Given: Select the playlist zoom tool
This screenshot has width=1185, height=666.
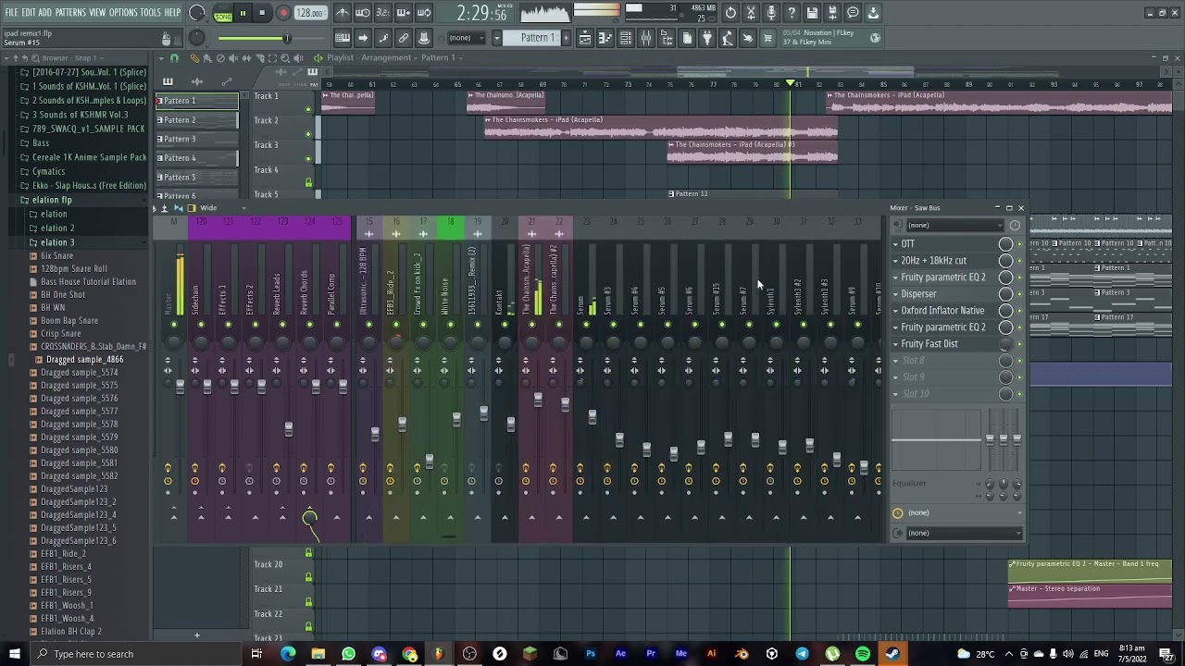Looking at the screenshot, I should click(x=285, y=57).
